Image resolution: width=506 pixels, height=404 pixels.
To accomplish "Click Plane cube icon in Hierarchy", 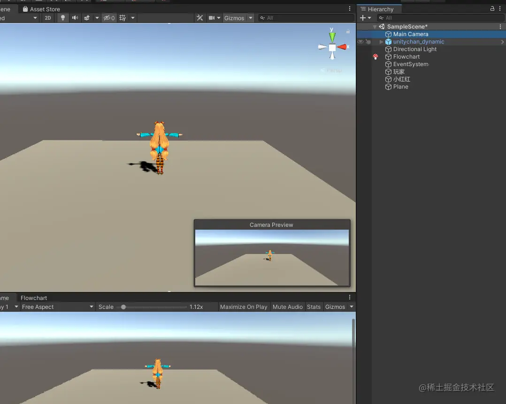I will pyautogui.click(x=388, y=87).
